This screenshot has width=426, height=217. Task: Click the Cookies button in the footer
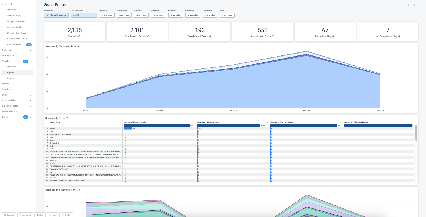coord(52,215)
